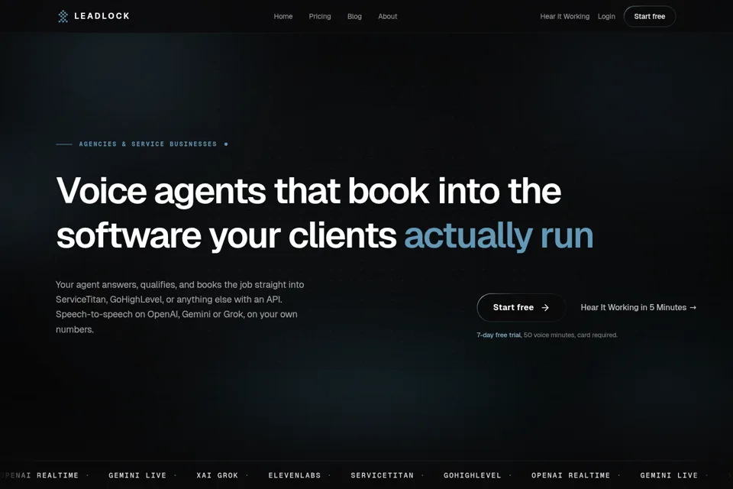
Task: Click the dot after Service Businesses label
Action: 226,144
